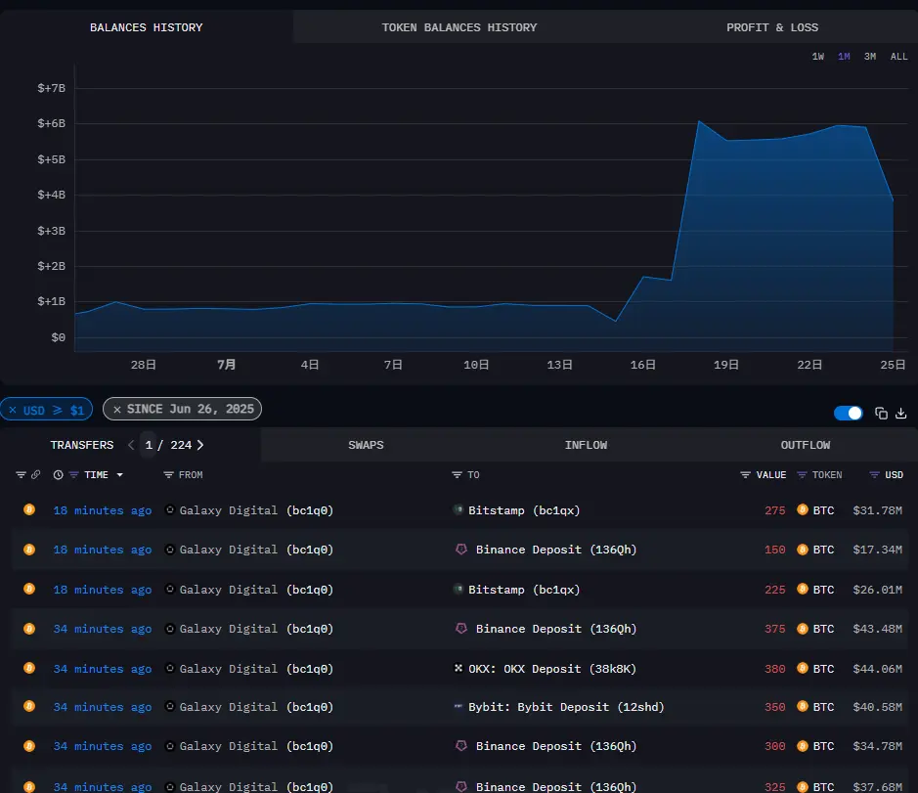
Task: Open the Outflow tab
Action: point(805,445)
